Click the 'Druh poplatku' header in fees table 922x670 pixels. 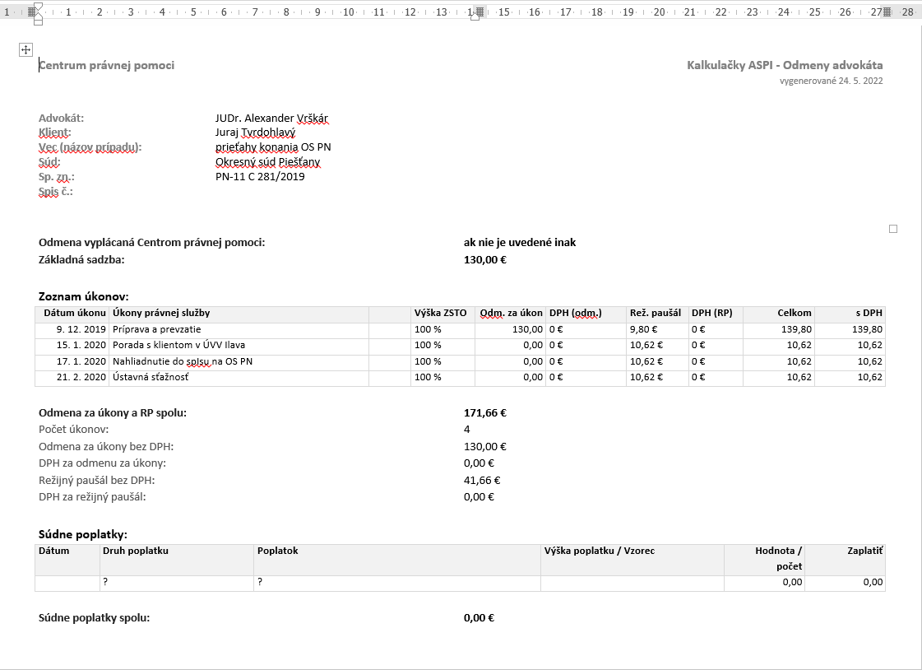(x=136, y=551)
